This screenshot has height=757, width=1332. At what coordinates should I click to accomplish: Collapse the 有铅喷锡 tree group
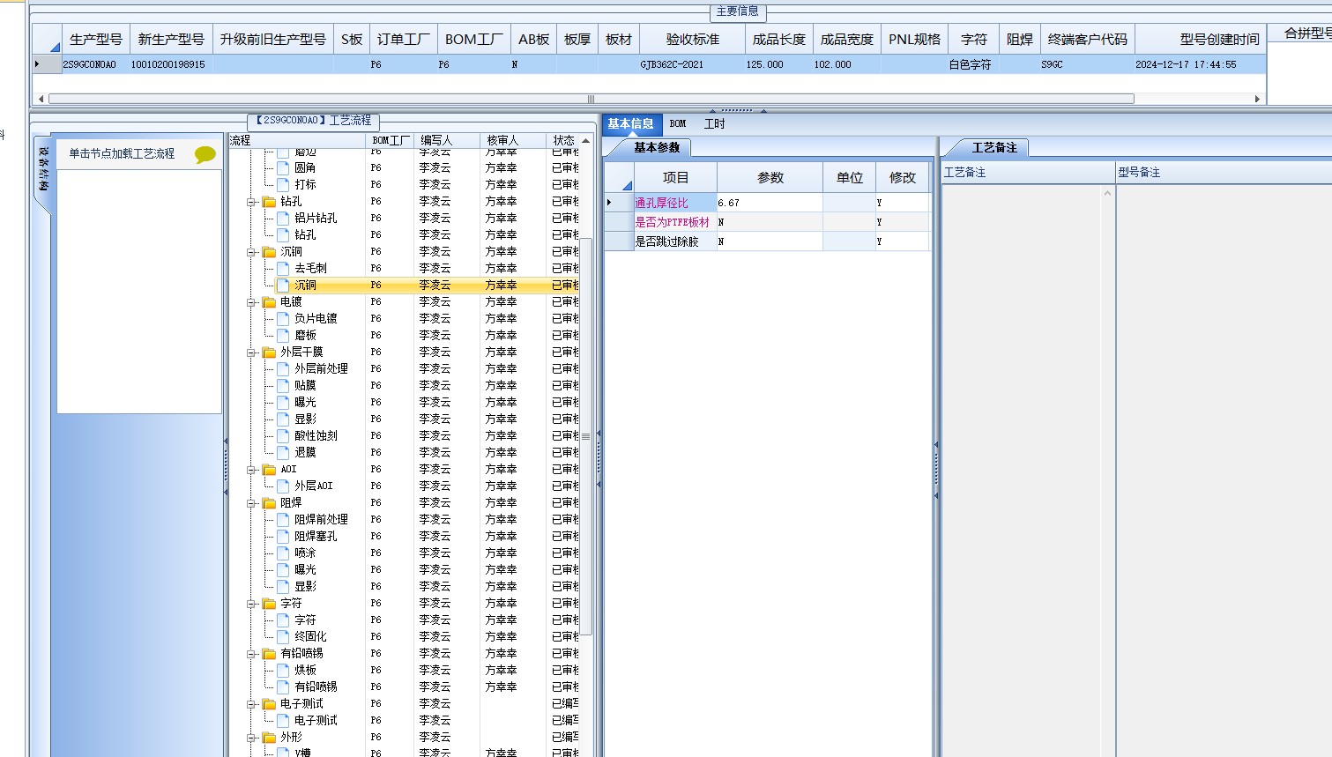point(251,654)
